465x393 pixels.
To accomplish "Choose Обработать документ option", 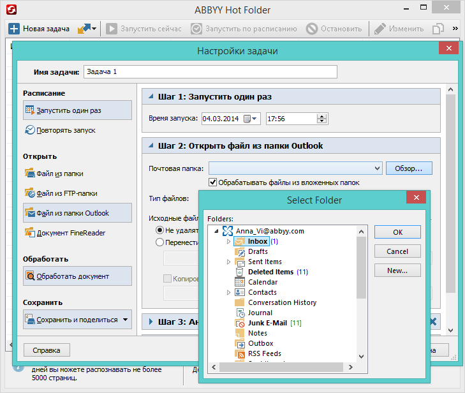I will coord(77,276).
